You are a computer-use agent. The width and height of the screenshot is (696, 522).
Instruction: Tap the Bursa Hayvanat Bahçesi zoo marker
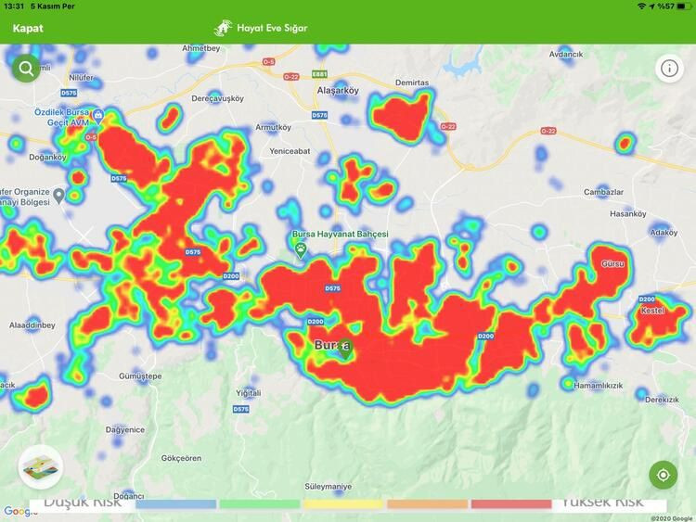[x=301, y=248]
